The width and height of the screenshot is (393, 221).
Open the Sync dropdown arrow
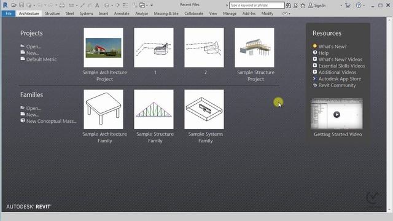[34, 6]
